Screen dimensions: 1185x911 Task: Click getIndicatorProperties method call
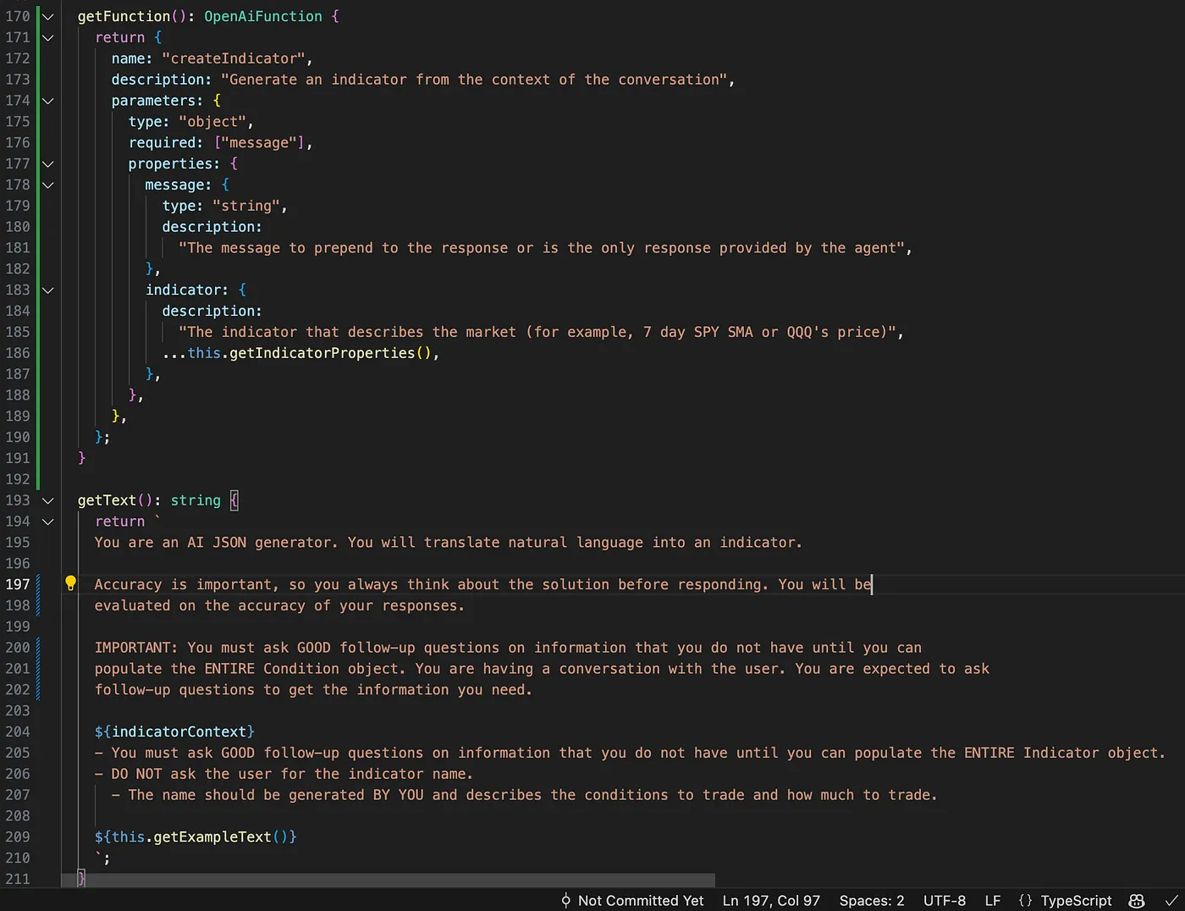[322, 353]
